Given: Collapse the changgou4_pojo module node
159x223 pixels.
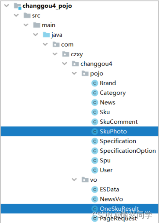Looking at the screenshot, I should pyautogui.click(x=7, y=6).
